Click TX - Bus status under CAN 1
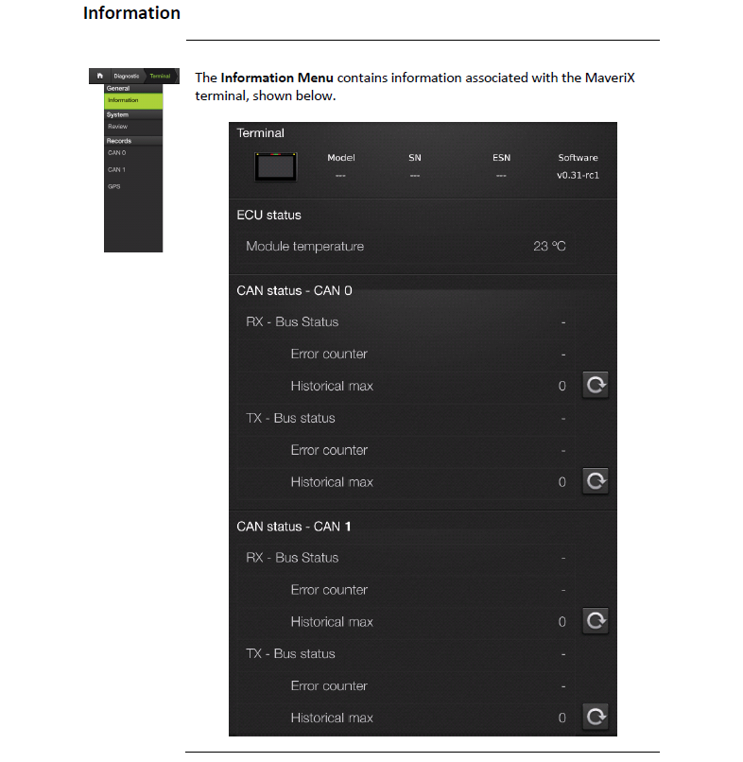The image size is (743, 762). tap(290, 654)
